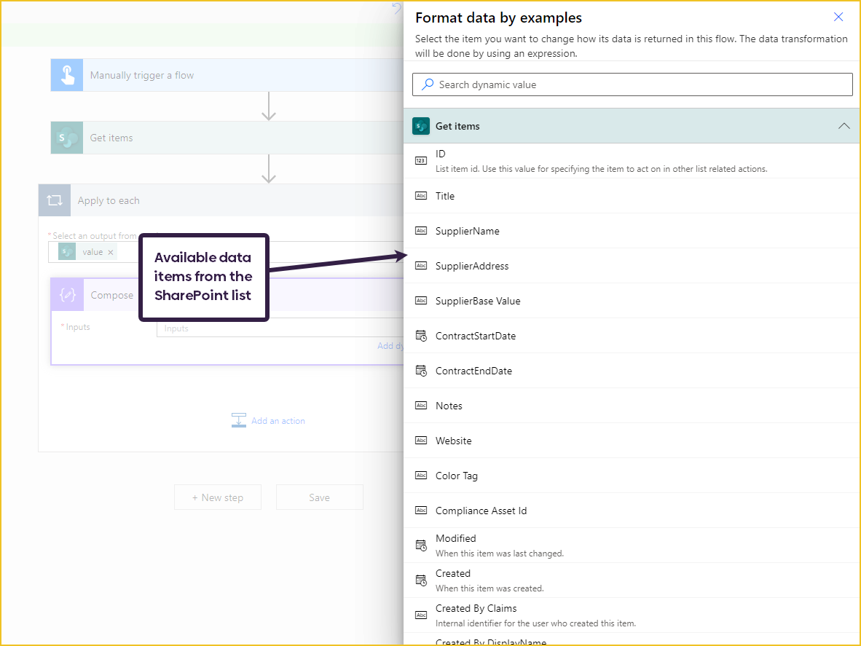Click the Add dynamic content link
The width and height of the screenshot is (861, 646).
[x=390, y=346]
